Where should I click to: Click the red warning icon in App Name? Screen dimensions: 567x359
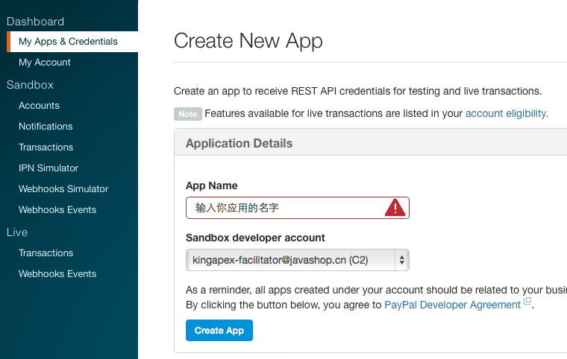coord(395,208)
